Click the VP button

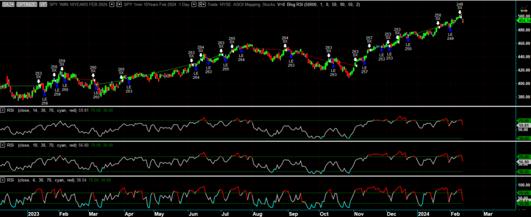pyautogui.click(x=43, y=4)
